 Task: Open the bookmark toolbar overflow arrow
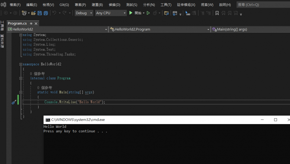[x=241, y=14]
